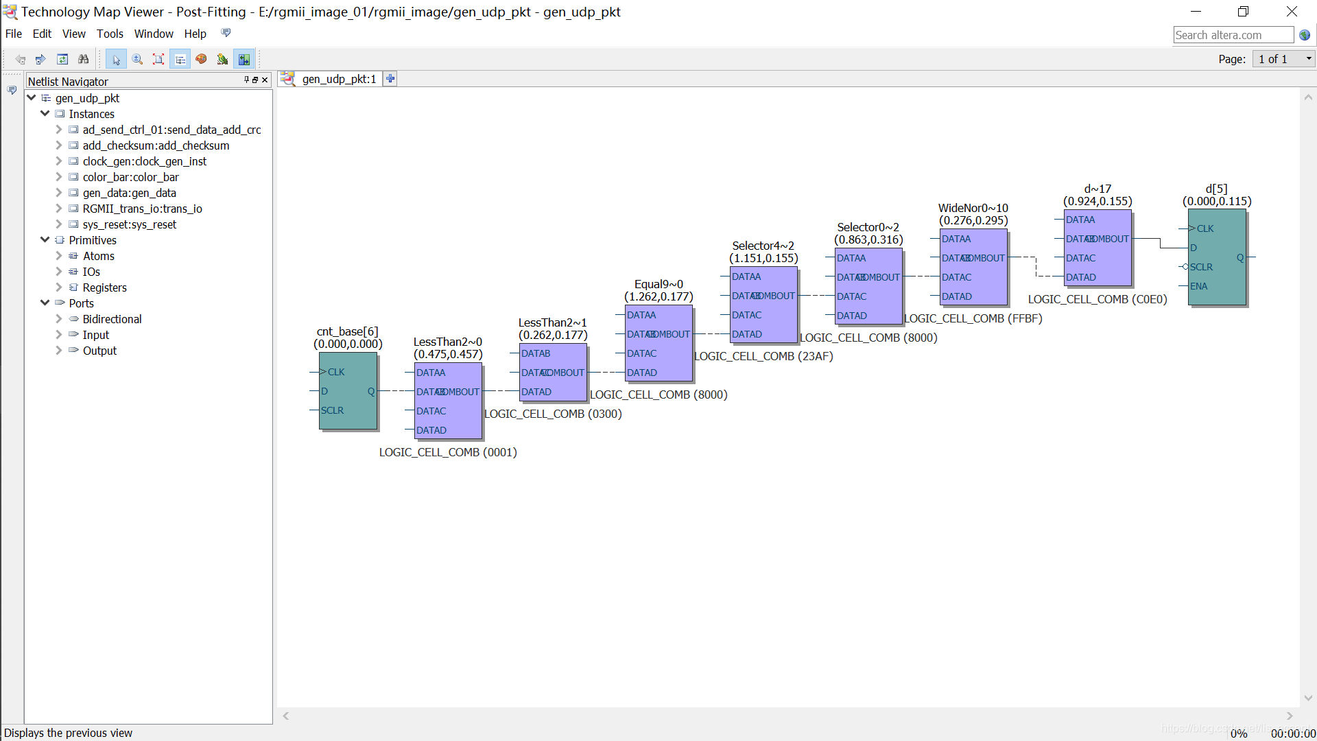Click the Back navigation arrow icon
Viewport: 1317px width, 741px height.
click(x=21, y=60)
